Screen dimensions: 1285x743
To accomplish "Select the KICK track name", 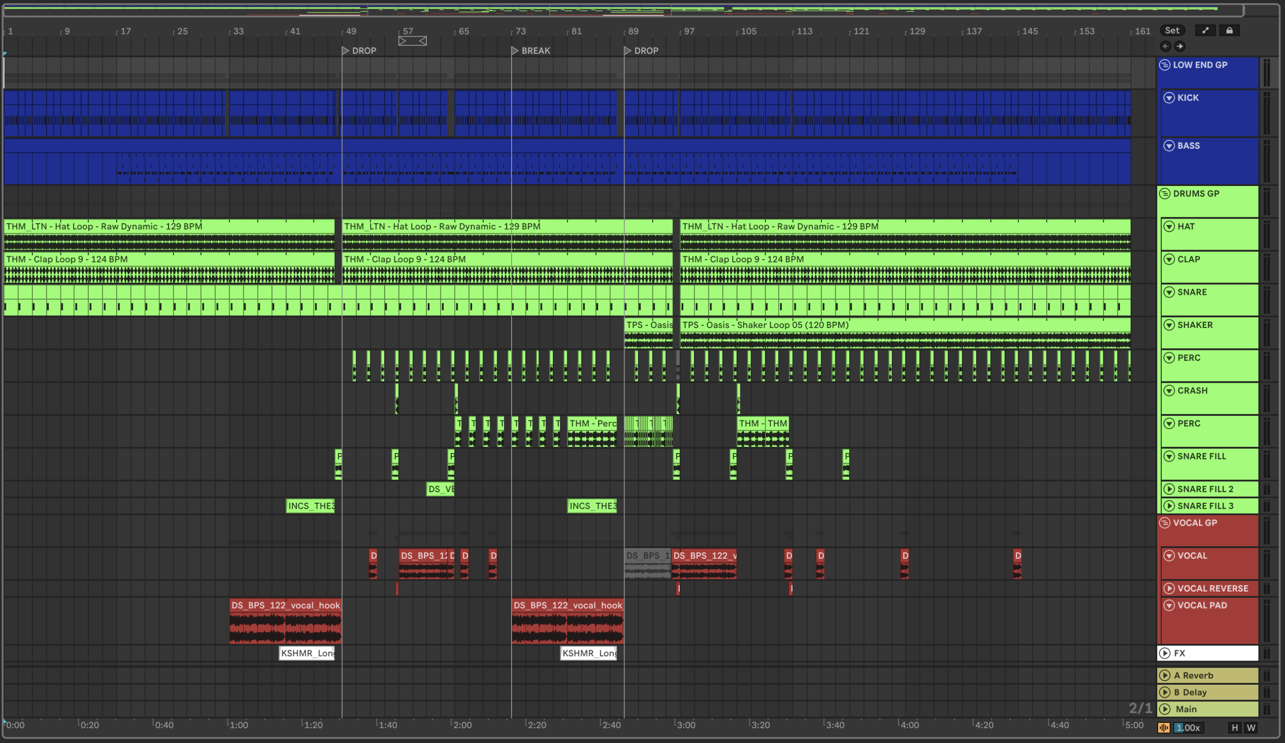I will point(1188,98).
